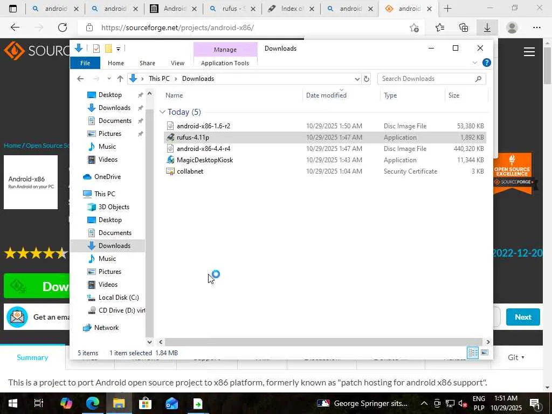Open Windows Start menu

tap(13, 403)
